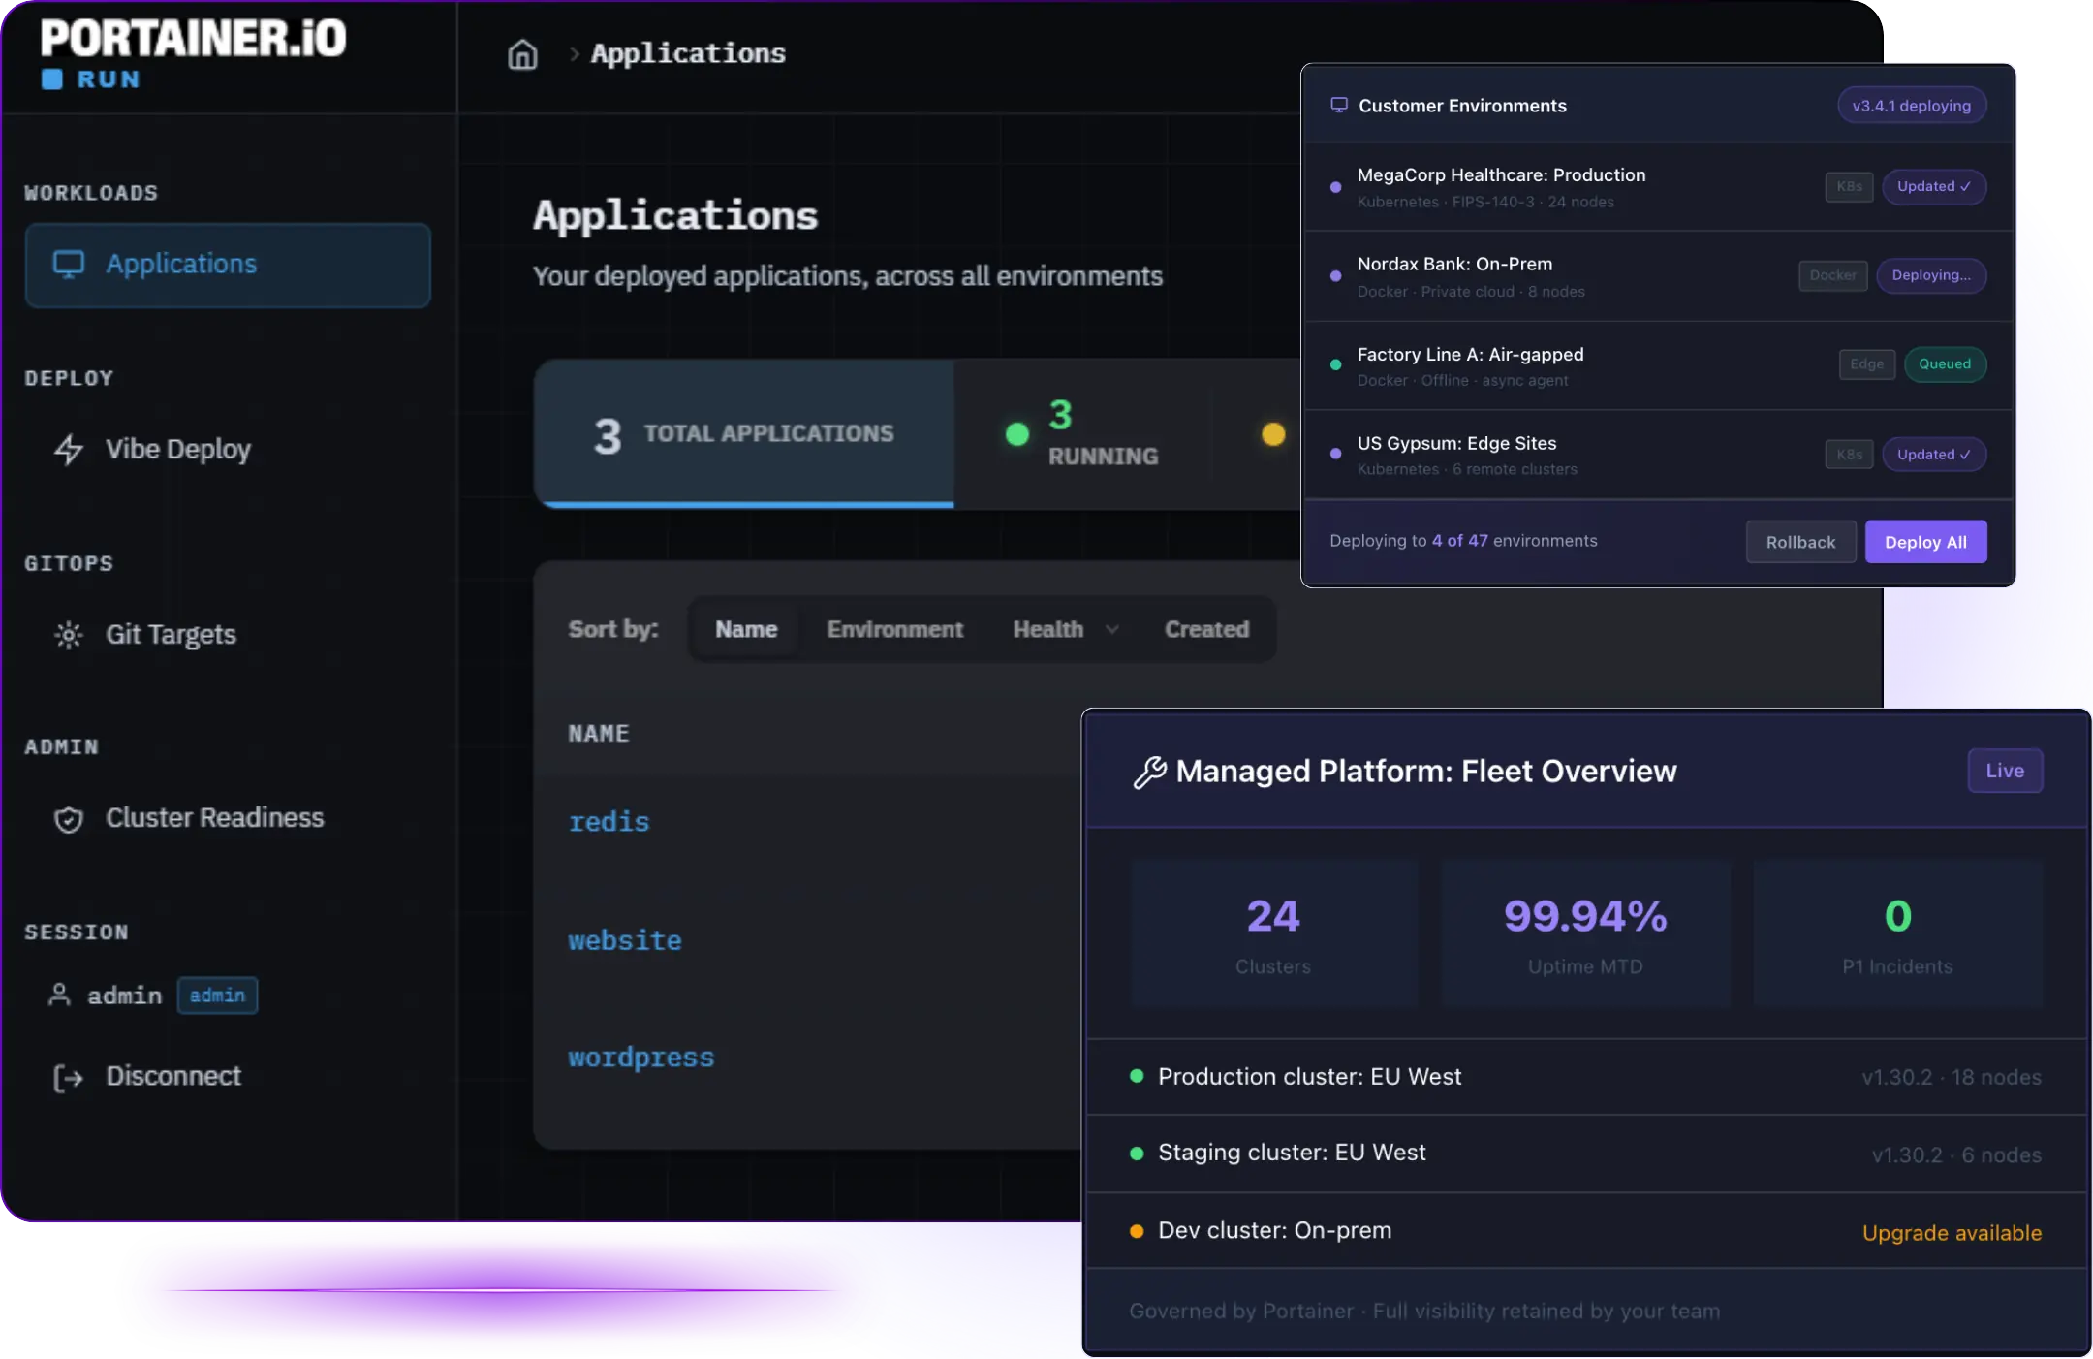Click the Queued badge for Factory Line A

(x=1945, y=364)
